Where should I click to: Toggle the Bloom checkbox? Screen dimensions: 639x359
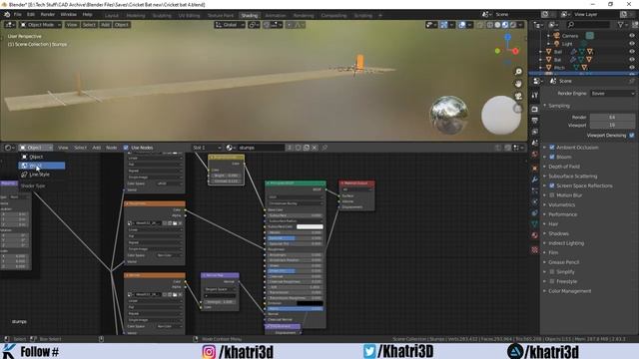[552, 157]
